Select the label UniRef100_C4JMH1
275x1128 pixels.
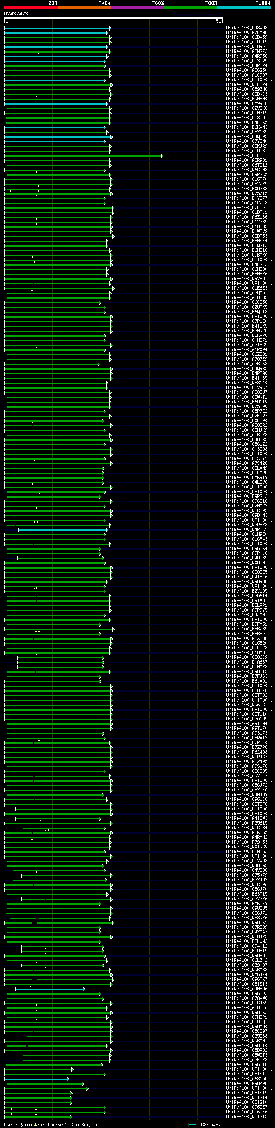point(247,615)
